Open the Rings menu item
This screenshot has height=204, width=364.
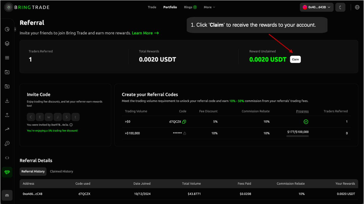click(x=190, y=7)
